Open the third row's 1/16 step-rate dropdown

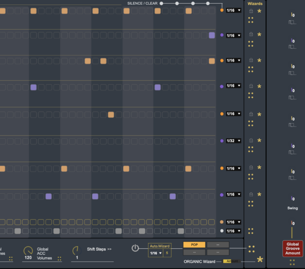point(234,60)
